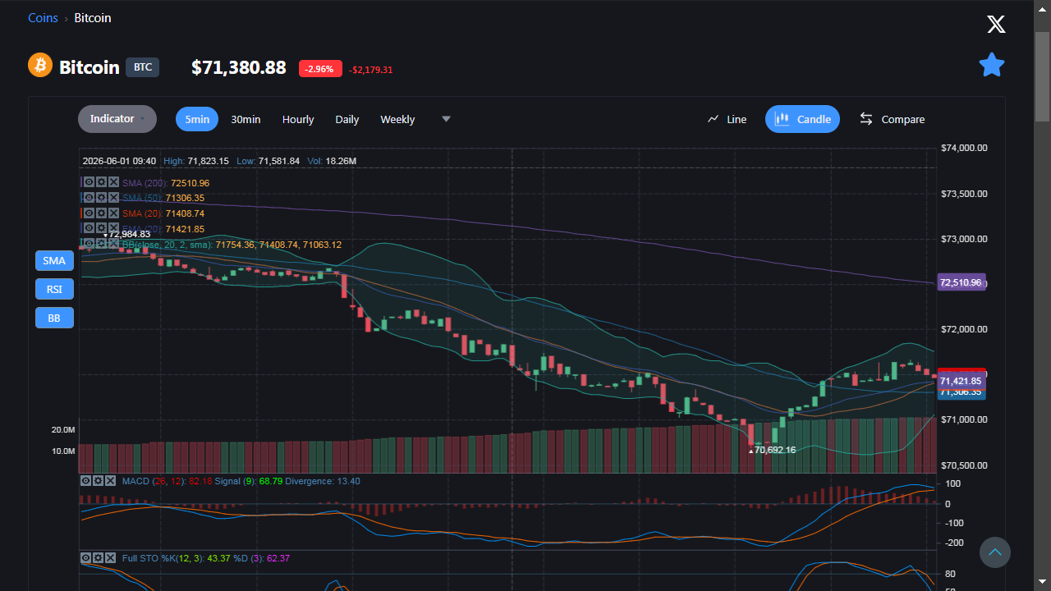Open the X (Twitter) share icon

pos(996,24)
